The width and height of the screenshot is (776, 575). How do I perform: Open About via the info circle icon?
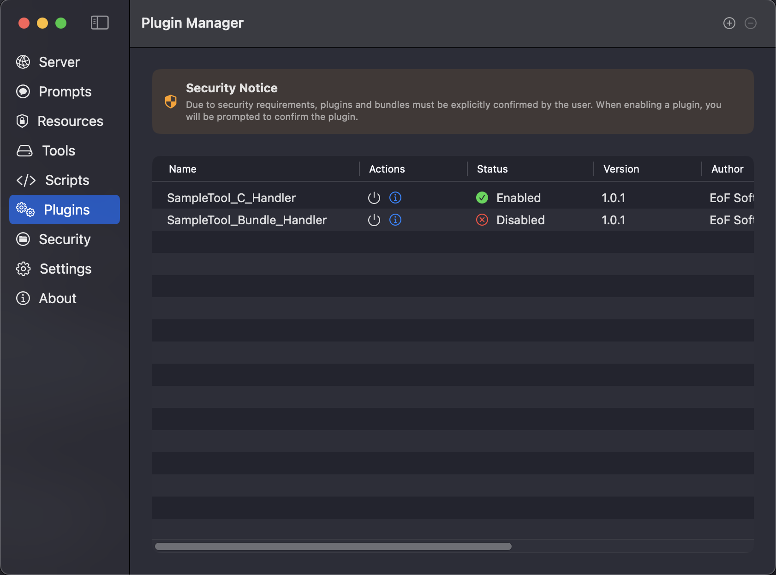(x=24, y=298)
